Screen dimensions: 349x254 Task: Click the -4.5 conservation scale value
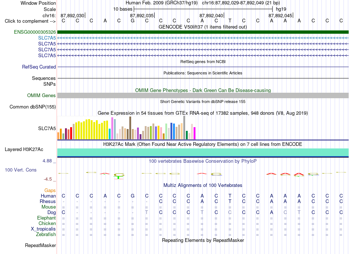click(48, 179)
